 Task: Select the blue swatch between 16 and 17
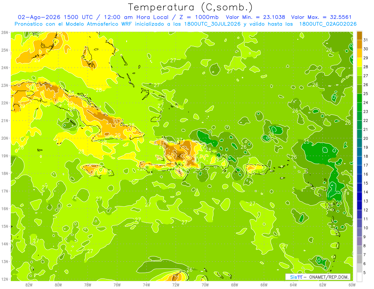click(x=359, y=170)
